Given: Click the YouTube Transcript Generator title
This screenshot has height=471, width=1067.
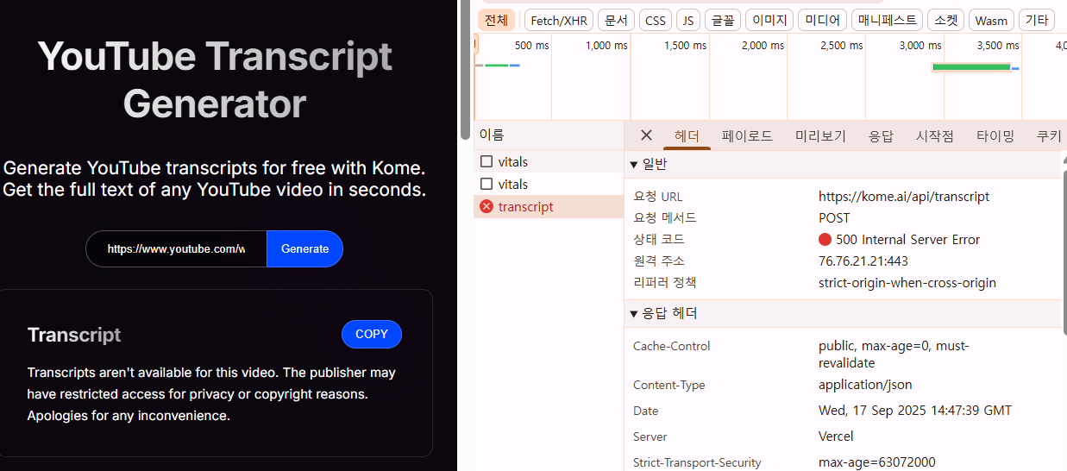Looking at the screenshot, I should 215,80.
